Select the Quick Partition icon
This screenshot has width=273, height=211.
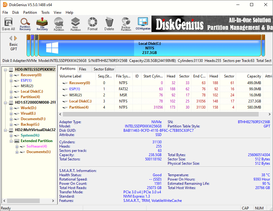59,24
